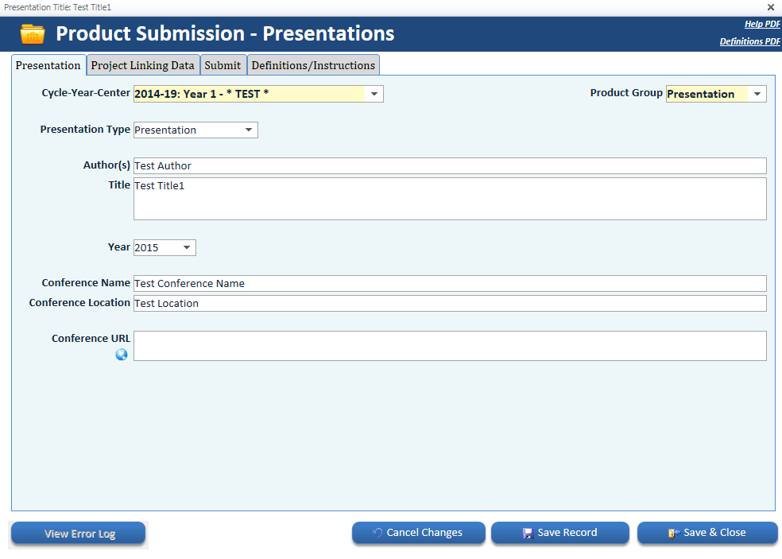This screenshot has width=782, height=559.
Task: Click the View Error Log button
Action: point(79,534)
